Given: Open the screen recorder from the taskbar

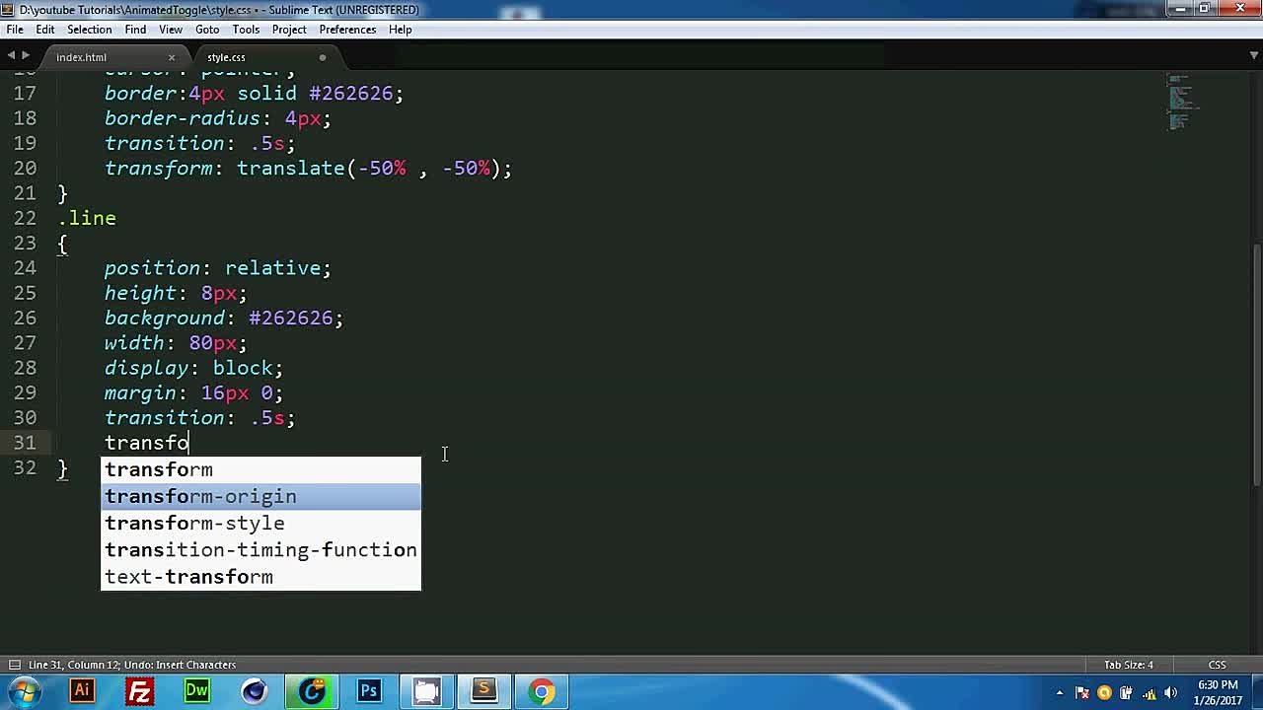Looking at the screenshot, I should [x=427, y=690].
